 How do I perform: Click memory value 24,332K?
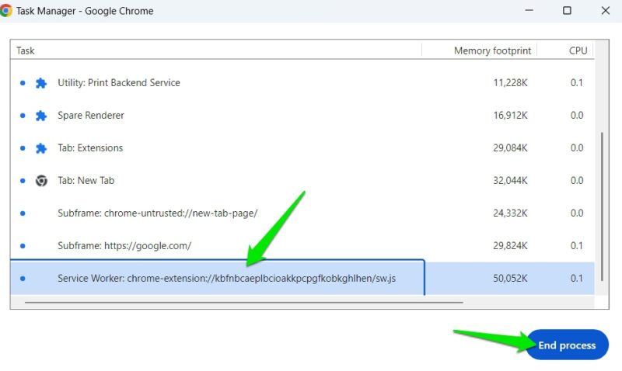click(510, 213)
